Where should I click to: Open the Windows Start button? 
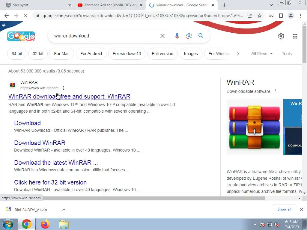(x=8, y=224)
